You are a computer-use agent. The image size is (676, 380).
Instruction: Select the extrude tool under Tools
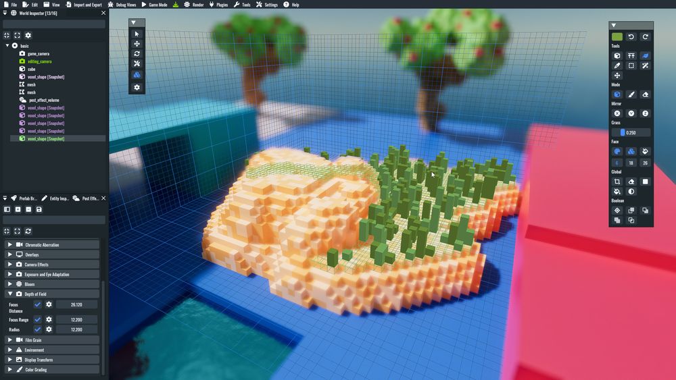pos(631,55)
